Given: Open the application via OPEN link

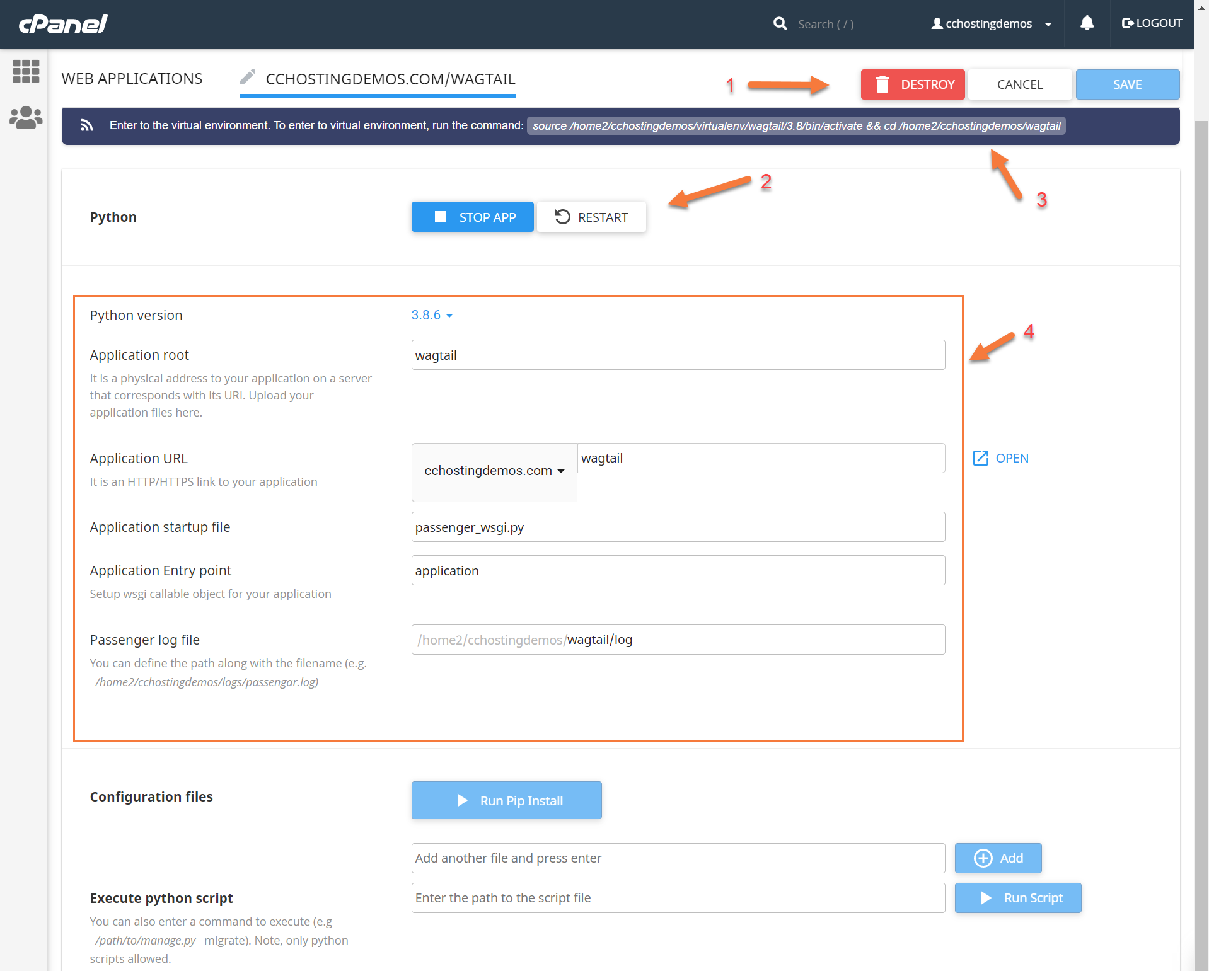Looking at the screenshot, I should coord(1001,458).
